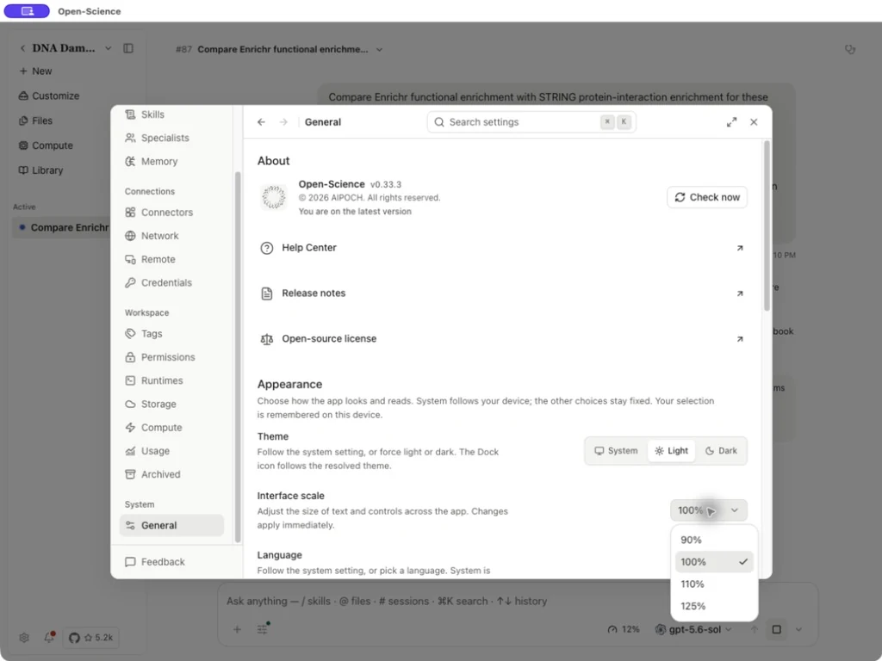Open Compute in main sidebar
The width and height of the screenshot is (882, 661).
[46, 145]
